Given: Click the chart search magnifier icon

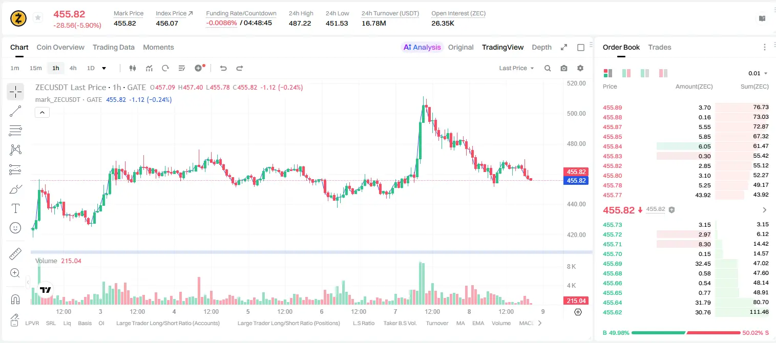Looking at the screenshot, I should click(548, 68).
